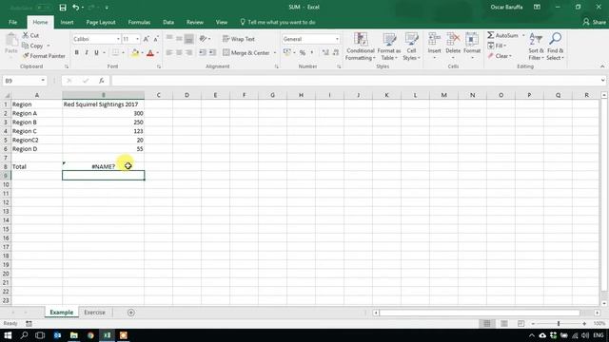The width and height of the screenshot is (609, 342).
Task: Click the Borders icon
Action: point(116,53)
